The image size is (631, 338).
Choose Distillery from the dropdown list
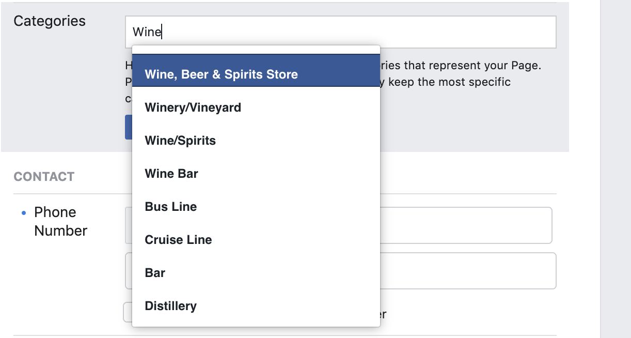tap(256, 306)
